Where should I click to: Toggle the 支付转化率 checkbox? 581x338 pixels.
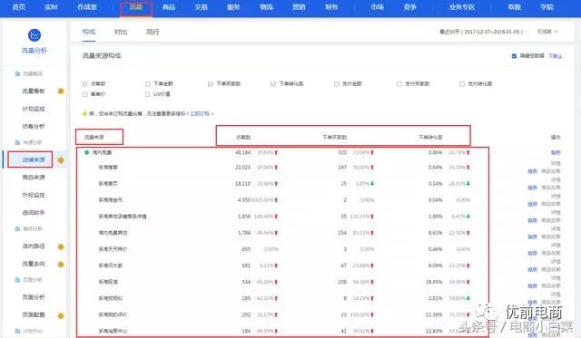pyautogui.click(x=462, y=84)
